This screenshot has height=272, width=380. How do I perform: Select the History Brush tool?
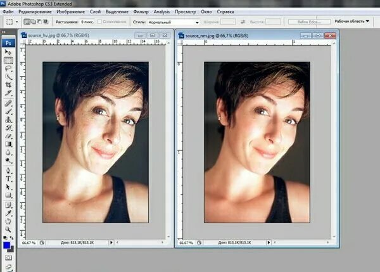8,128
